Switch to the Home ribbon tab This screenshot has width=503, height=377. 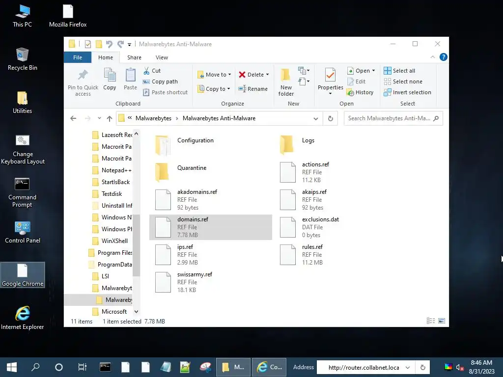pyautogui.click(x=106, y=57)
